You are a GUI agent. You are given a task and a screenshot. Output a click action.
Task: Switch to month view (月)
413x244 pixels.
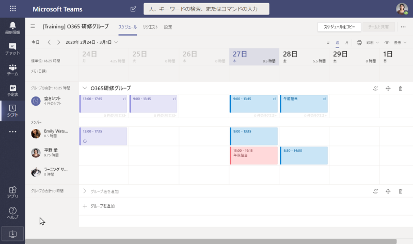coord(346,42)
